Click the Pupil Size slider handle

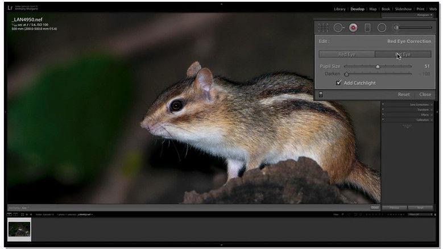(378, 67)
